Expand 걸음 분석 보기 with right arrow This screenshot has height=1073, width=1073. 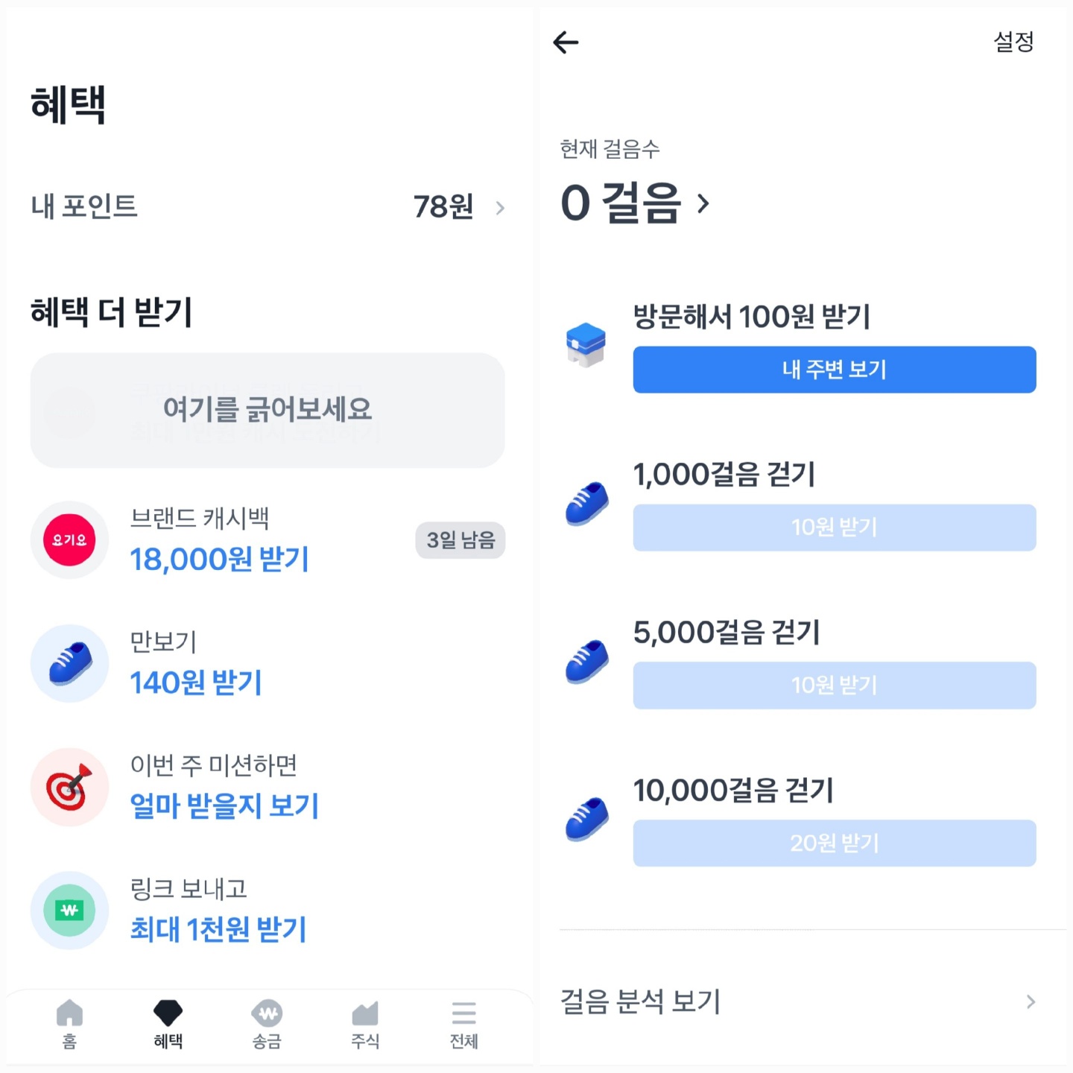point(1030,1002)
